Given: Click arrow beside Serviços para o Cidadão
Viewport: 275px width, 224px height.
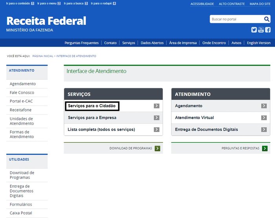Looking at the screenshot, I should 157,106.
